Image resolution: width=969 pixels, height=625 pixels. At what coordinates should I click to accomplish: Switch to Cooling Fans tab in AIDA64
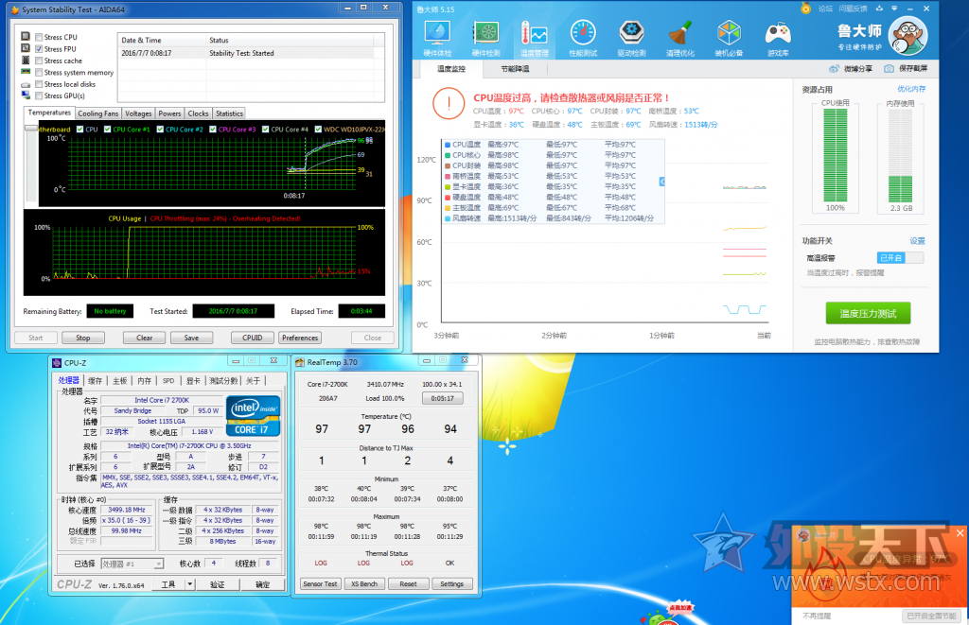[x=97, y=113]
